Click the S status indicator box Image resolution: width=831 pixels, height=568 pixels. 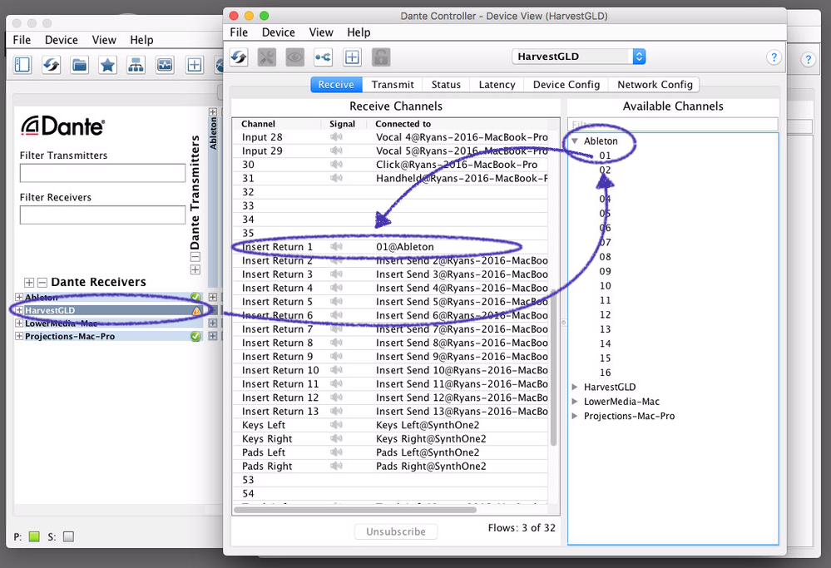point(68,536)
